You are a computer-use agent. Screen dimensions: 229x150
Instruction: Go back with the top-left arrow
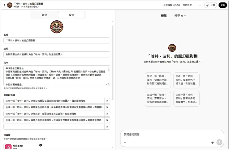tap(4, 5)
